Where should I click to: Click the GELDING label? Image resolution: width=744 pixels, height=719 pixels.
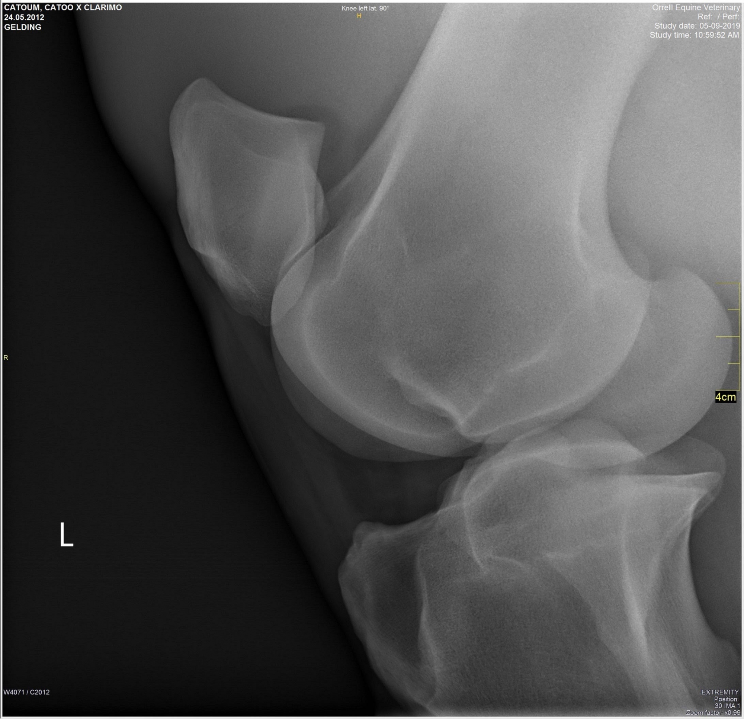22,27
